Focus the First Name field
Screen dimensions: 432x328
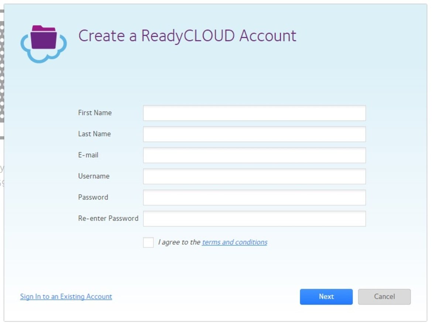[254, 113]
